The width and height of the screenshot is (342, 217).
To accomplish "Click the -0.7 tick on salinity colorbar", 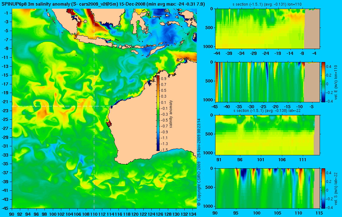I will click(x=164, y=126).
